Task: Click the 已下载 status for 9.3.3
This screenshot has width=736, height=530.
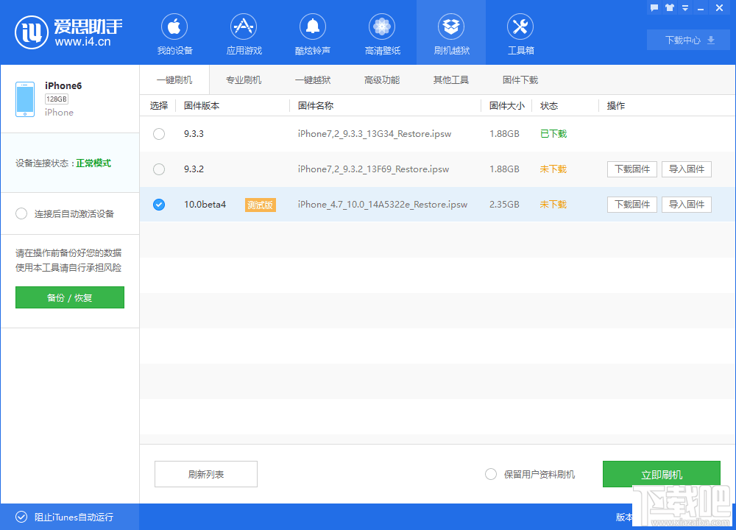Action: [553, 134]
